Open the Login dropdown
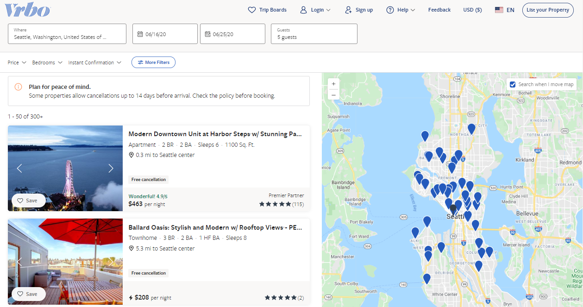The height and width of the screenshot is (307, 583). [x=315, y=10]
